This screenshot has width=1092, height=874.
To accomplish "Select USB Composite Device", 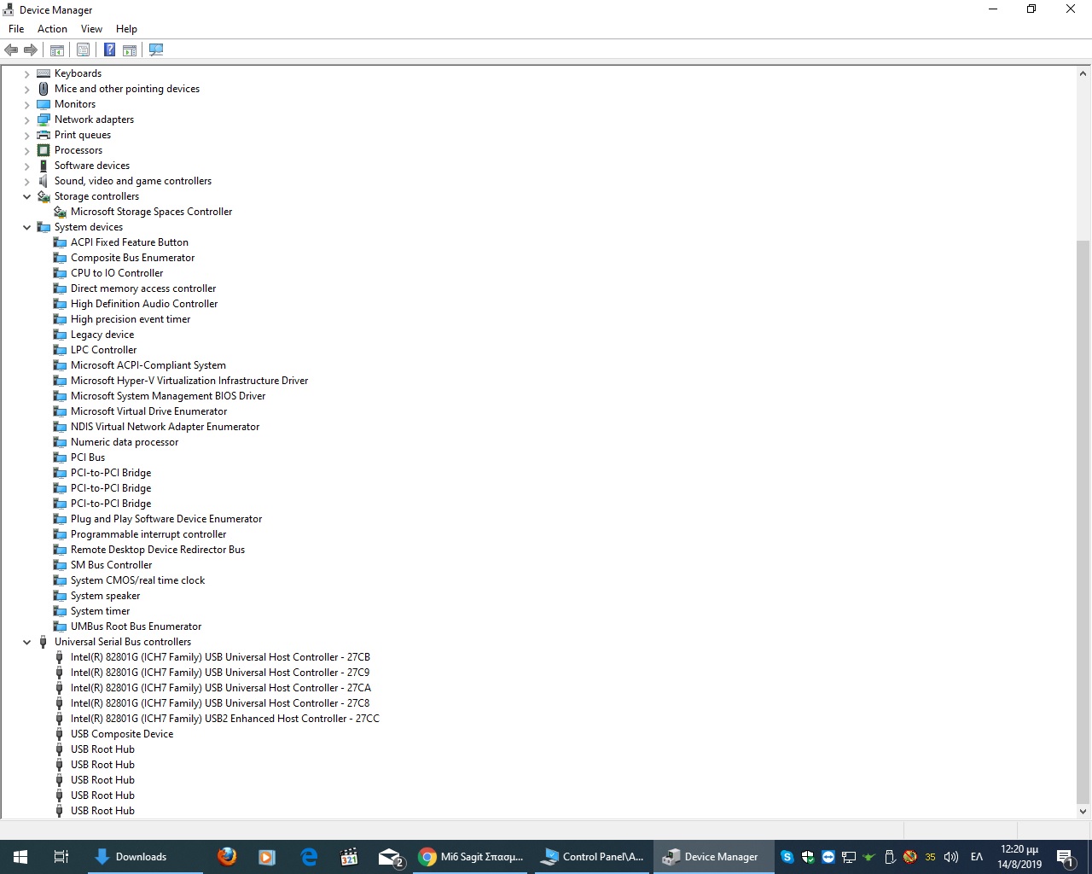I will coord(122,734).
